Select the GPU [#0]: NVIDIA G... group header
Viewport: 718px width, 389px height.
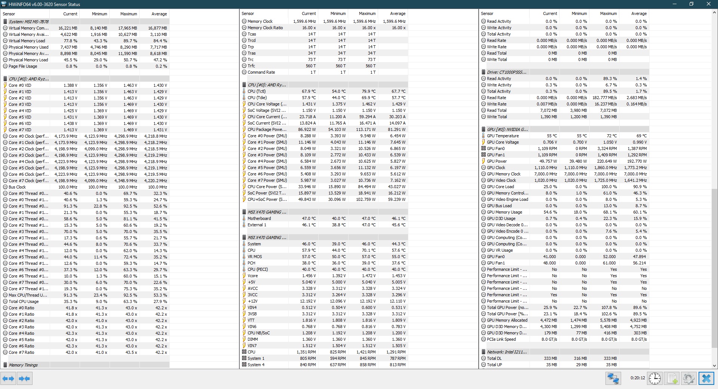[564, 129]
